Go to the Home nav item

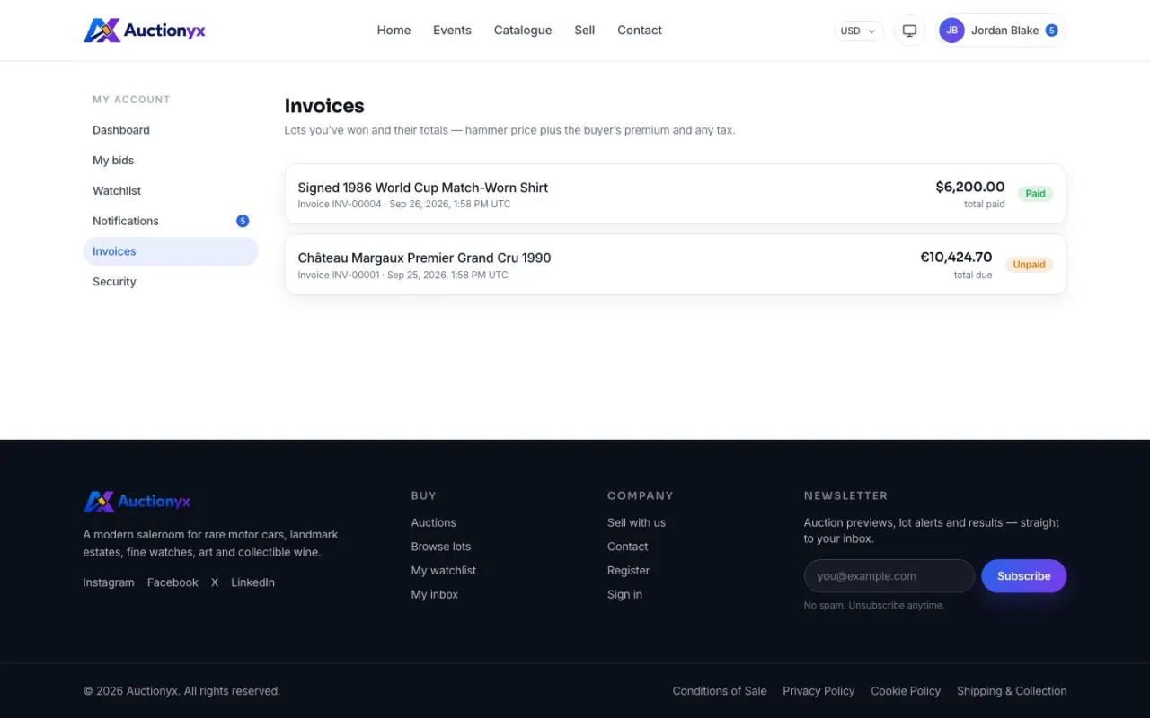pyautogui.click(x=394, y=31)
